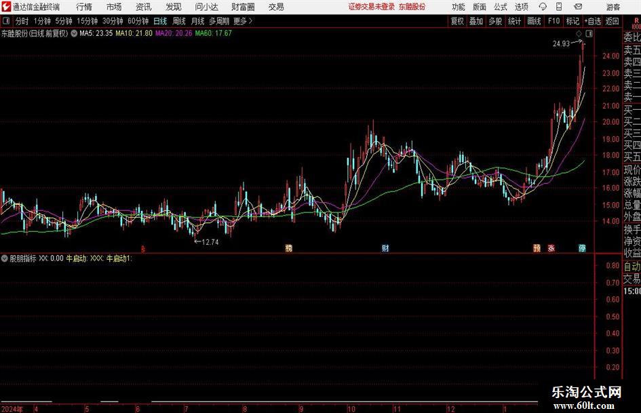Click the 停 event marker below chart
The image size is (641, 413).
click(582, 248)
